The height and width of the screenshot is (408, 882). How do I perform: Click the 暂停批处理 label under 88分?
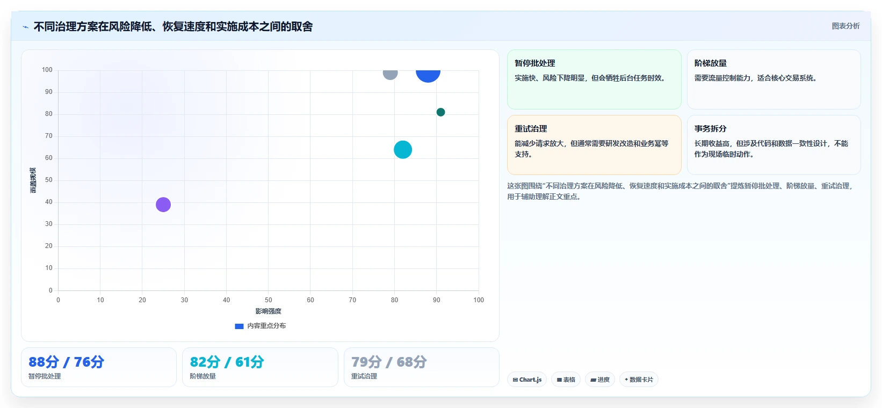pos(45,376)
